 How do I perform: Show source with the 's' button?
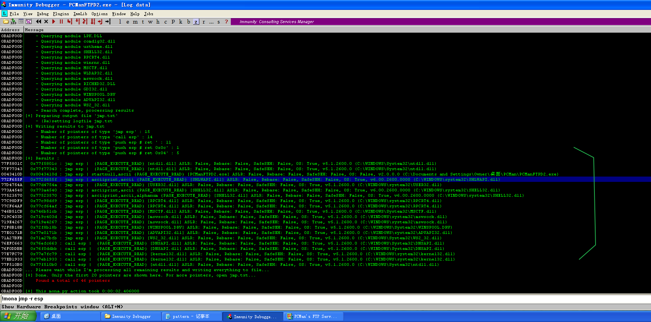tap(219, 22)
